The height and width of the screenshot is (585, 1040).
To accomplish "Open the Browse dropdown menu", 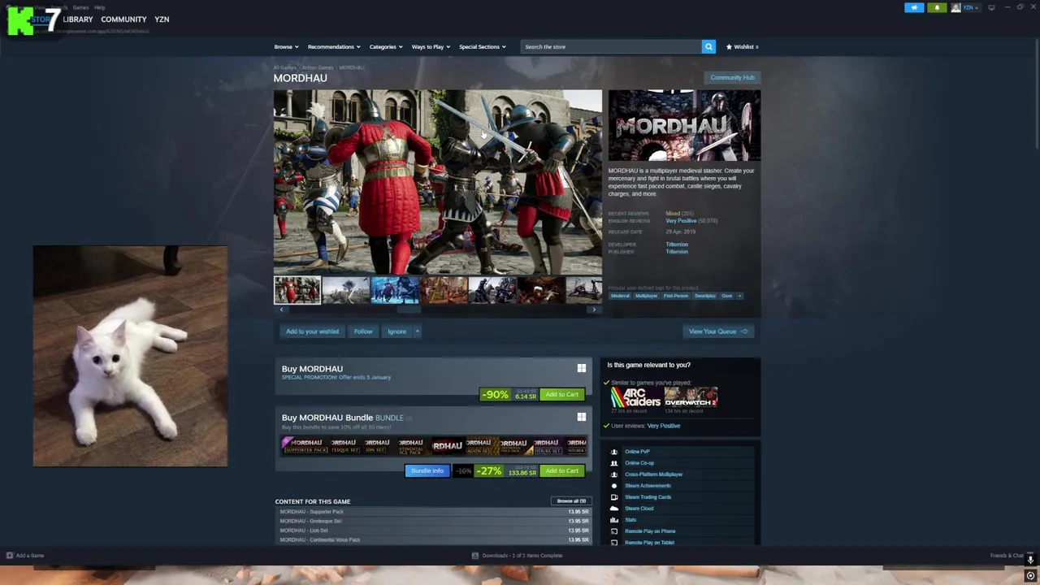I will click(286, 47).
